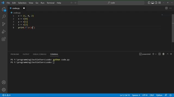Click line 2 code x = v[0]

pos(23,19)
